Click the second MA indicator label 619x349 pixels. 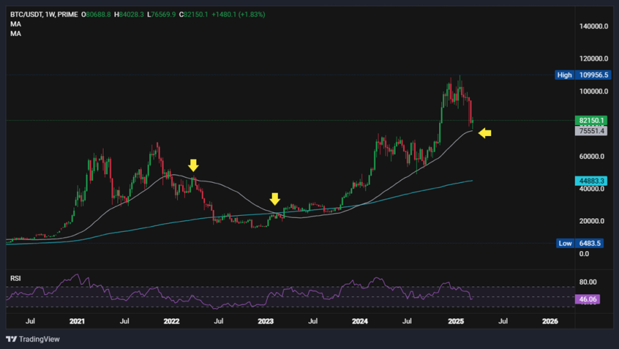pos(15,34)
